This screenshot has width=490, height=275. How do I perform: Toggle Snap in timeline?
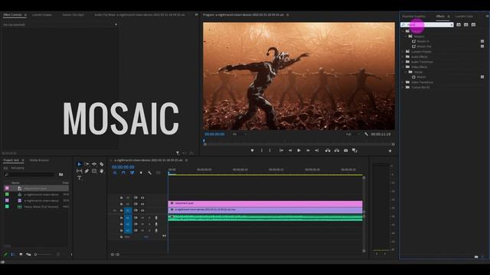(123, 173)
